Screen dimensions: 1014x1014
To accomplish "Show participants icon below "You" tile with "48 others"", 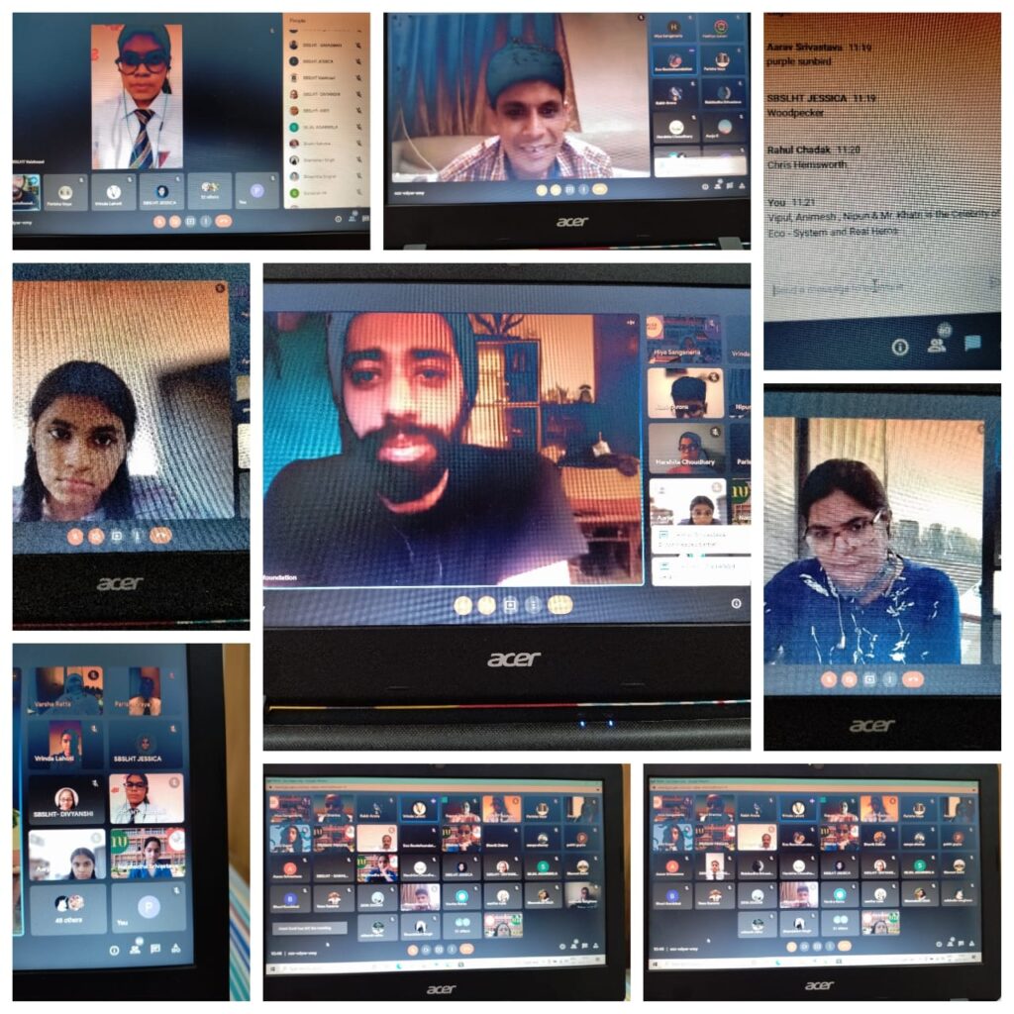I will tap(135, 948).
